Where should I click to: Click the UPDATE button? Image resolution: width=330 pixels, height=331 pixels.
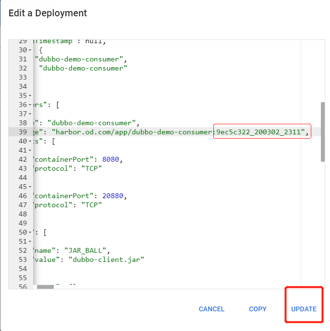pyautogui.click(x=304, y=309)
